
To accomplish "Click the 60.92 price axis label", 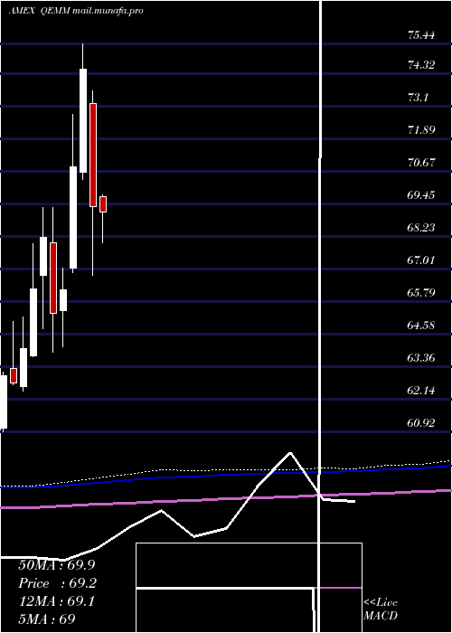I will pyautogui.click(x=421, y=423).
